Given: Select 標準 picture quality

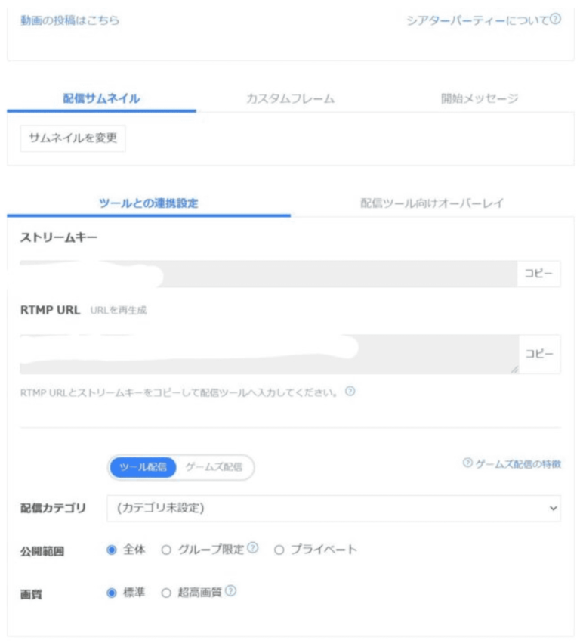Looking at the screenshot, I should coord(112,593).
